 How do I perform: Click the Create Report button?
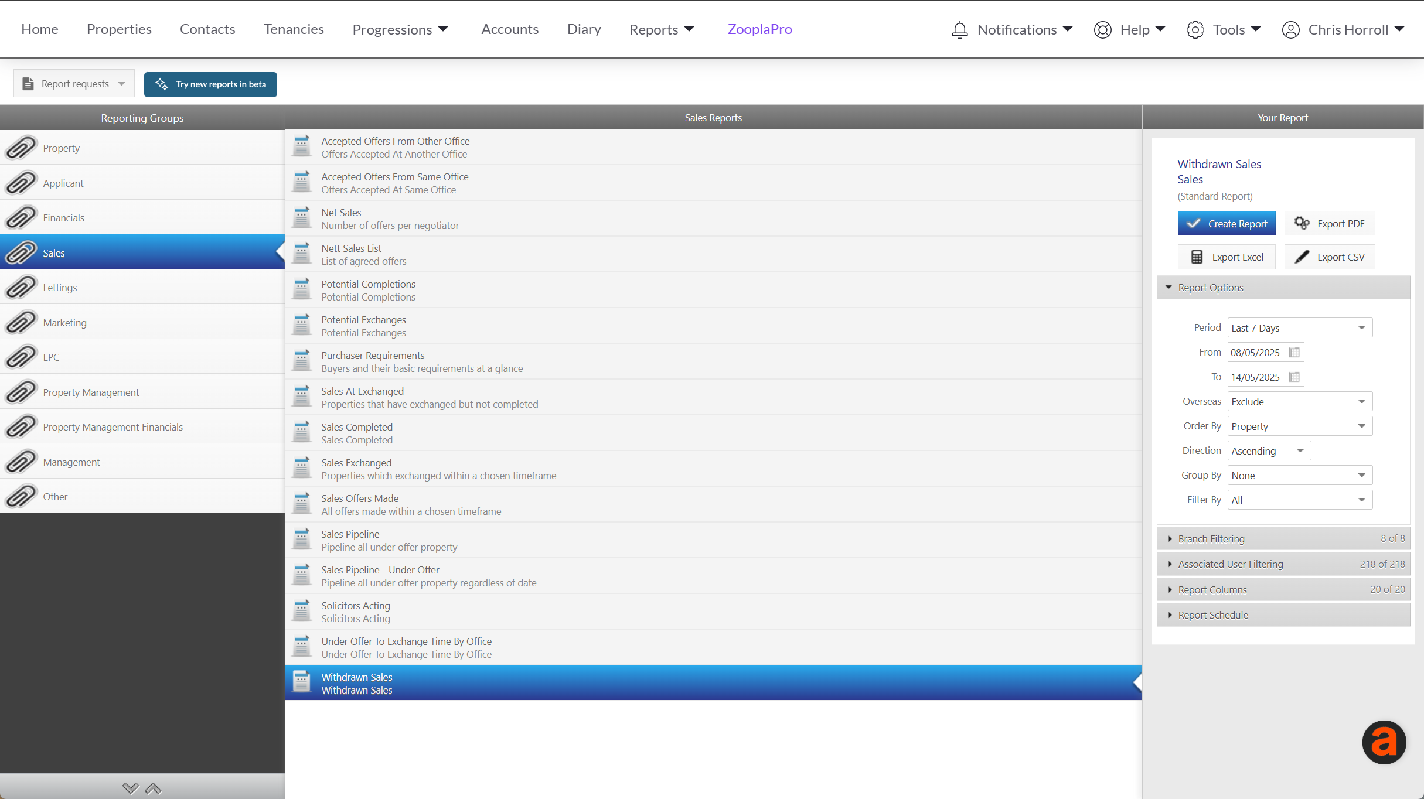(1227, 223)
